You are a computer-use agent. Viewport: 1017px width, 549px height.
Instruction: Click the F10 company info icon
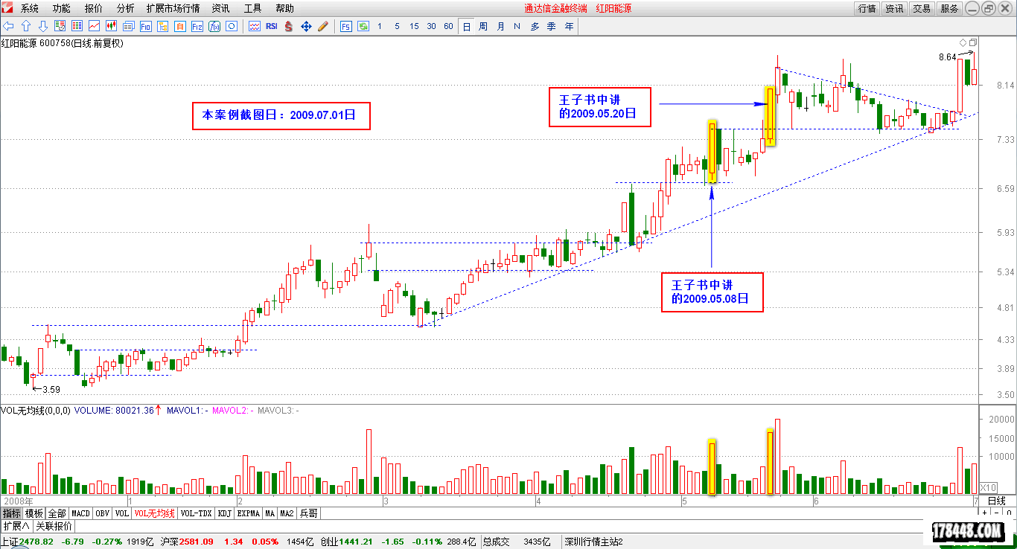click(145, 26)
